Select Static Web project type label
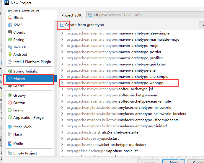Viewport: 204px width, 163px height. [22, 127]
